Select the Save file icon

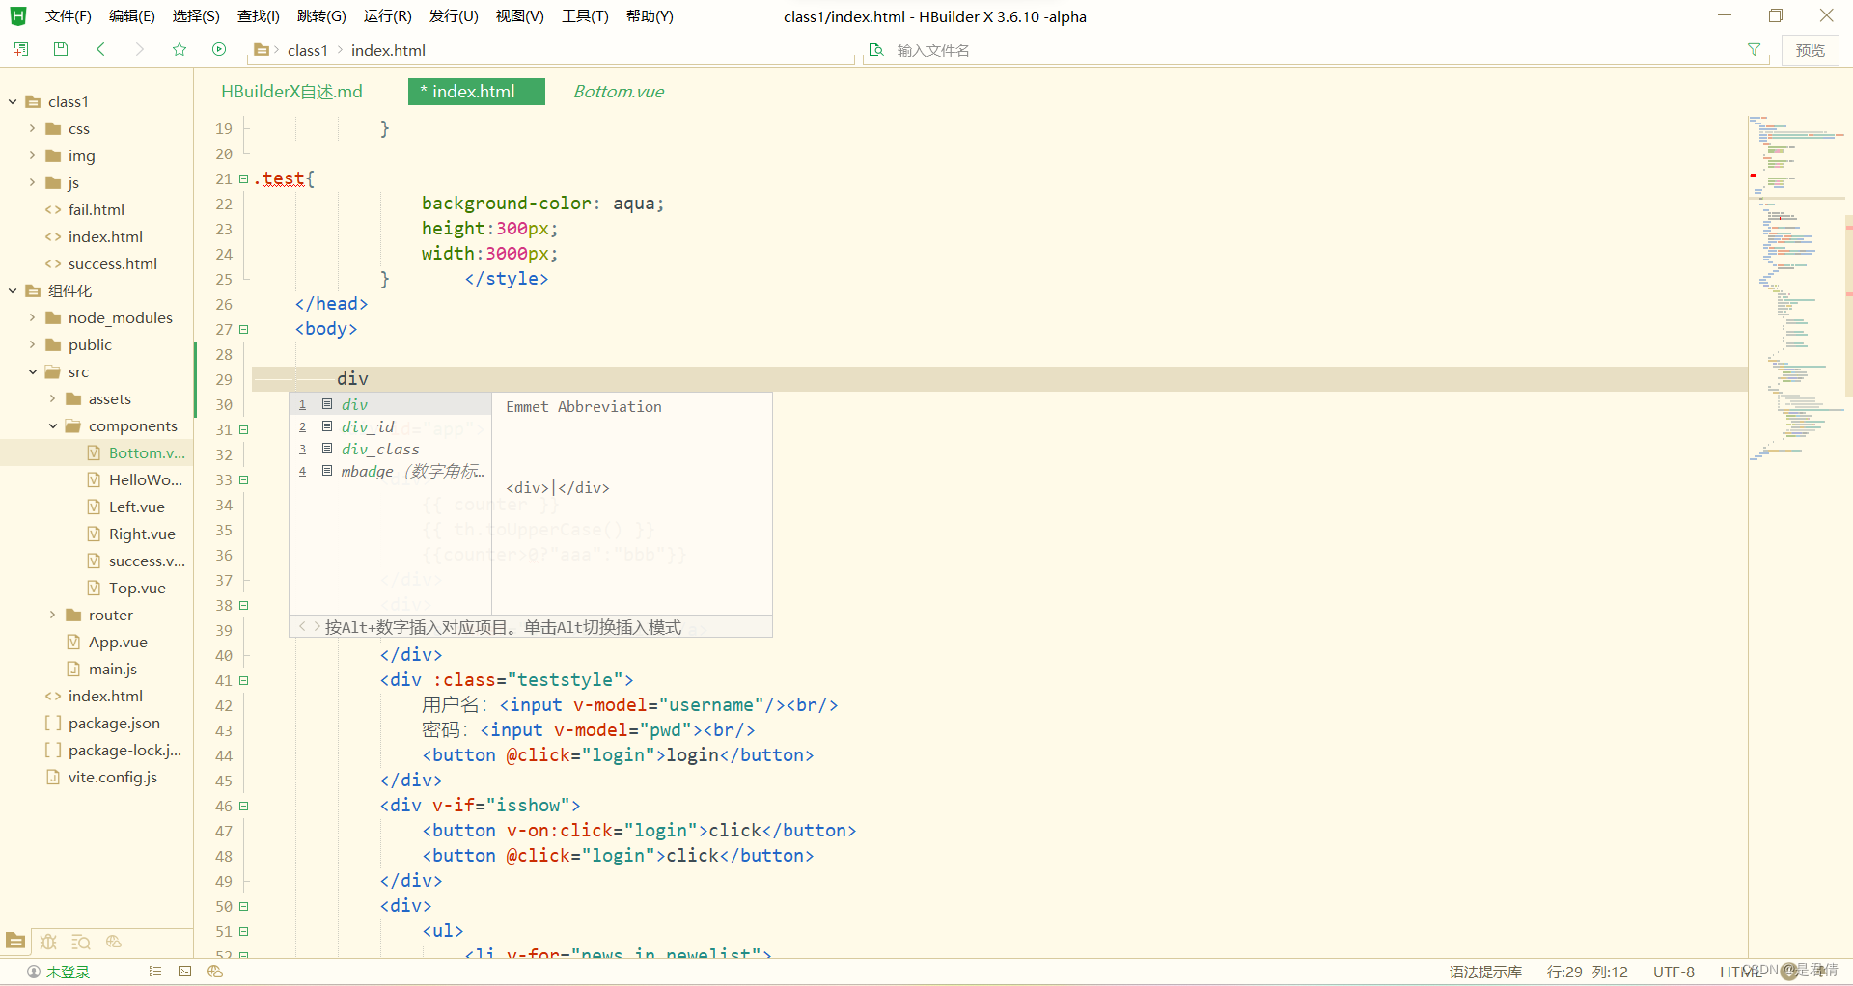pyautogui.click(x=60, y=49)
